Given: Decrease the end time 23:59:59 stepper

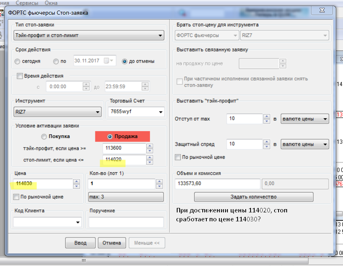Looking at the screenshot, I should coord(145,89).
